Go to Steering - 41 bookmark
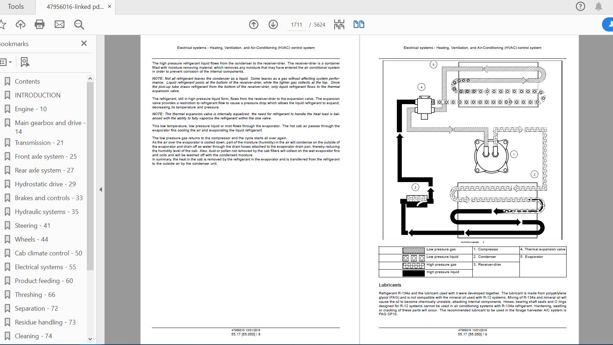 [33, 226]
